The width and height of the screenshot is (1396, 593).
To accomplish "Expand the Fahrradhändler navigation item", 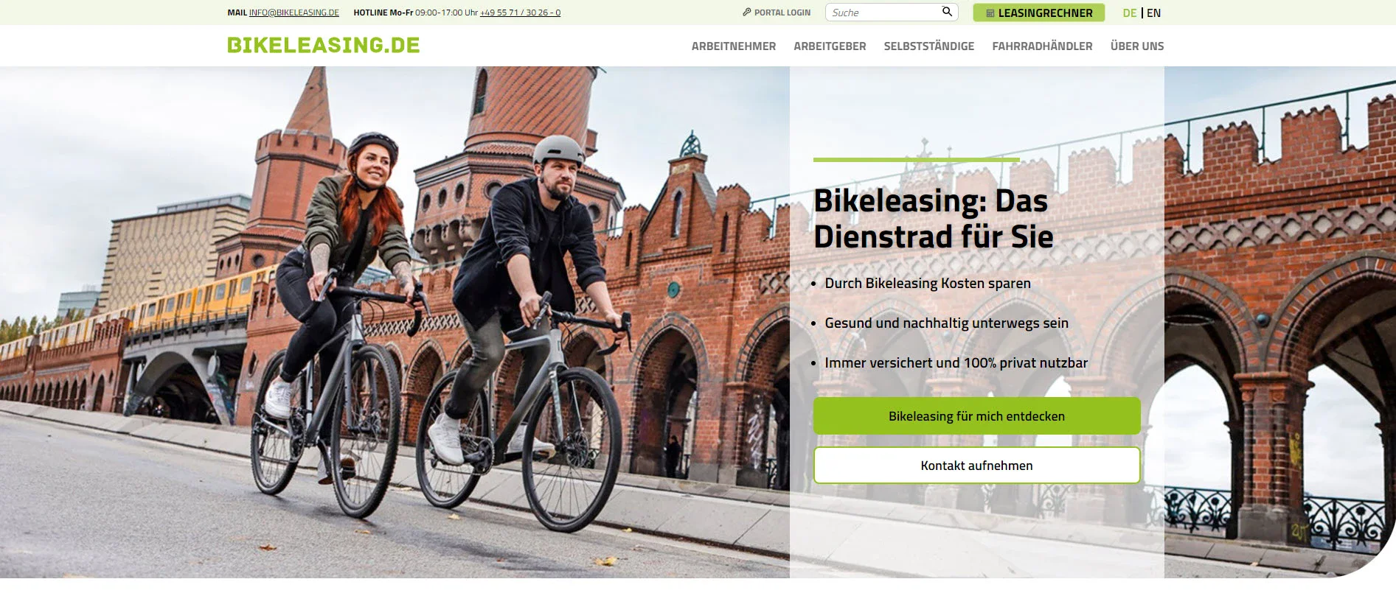I will point(1042,46).
